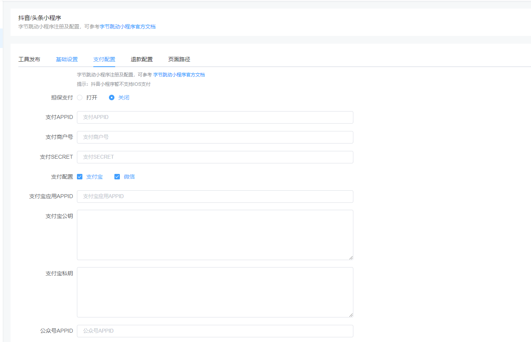Open 字节跳动小程序官方文档 link in header

128,27
